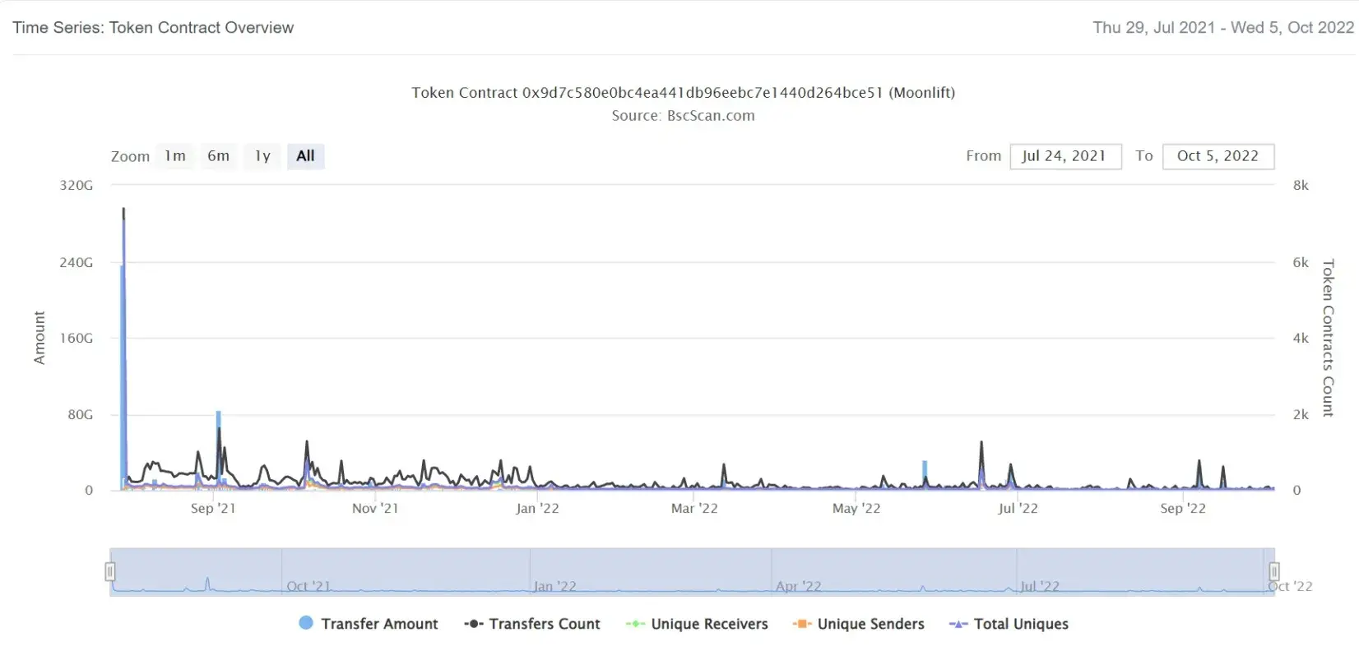Click the Nov '21 x-axis label
Image resolution: width=1359 pixels, height=669 pixels.
point(375,509)
